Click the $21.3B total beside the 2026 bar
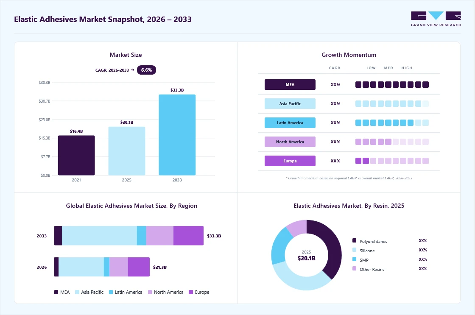 pos(159,267)
